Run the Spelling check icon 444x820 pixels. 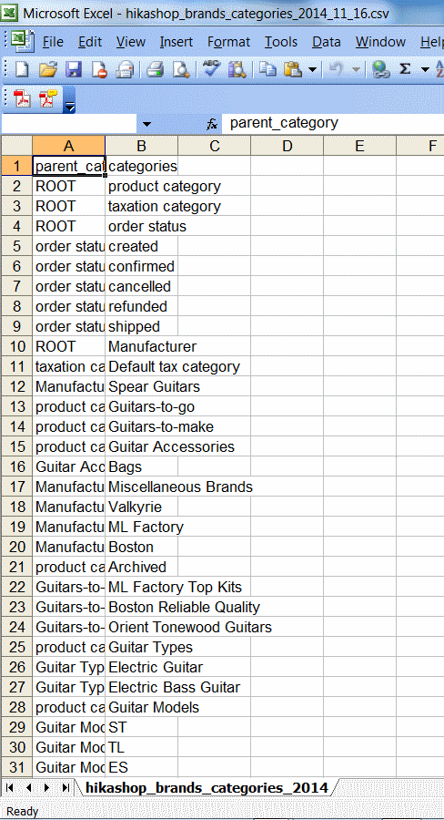click(212, 69)
